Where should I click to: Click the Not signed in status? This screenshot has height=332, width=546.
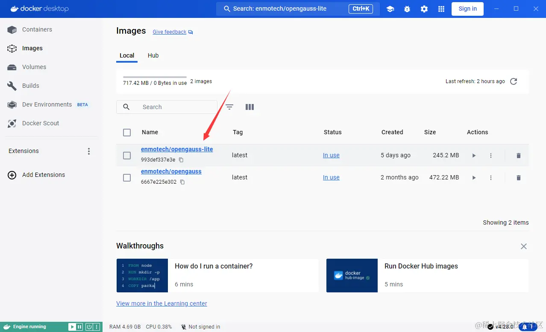[x=200, y=327]
